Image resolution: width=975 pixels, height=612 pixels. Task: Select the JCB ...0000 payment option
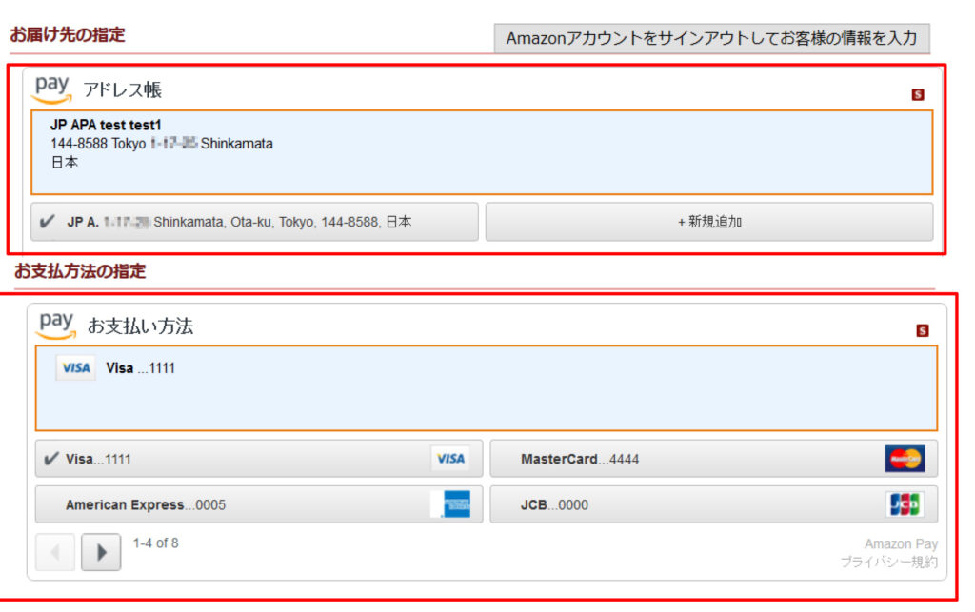pyautogui.click(x=714, y=504)
